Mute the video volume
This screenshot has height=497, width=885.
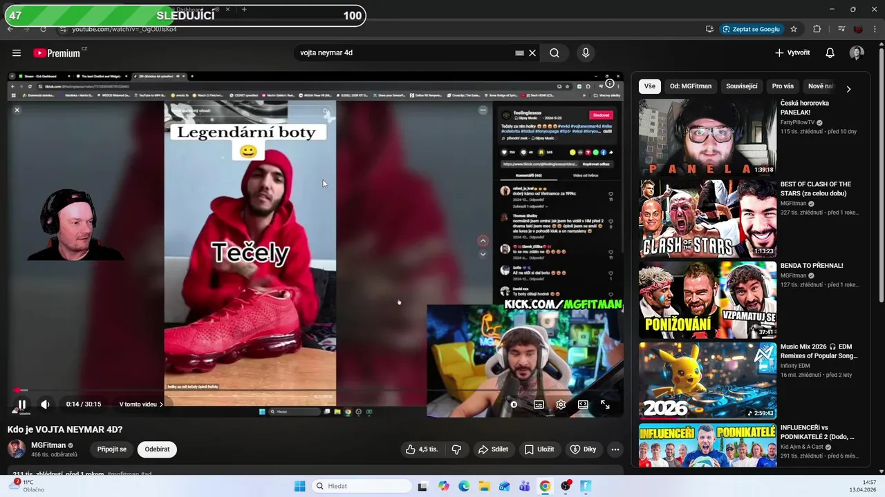pyautogui.click(x=45, y=405)
